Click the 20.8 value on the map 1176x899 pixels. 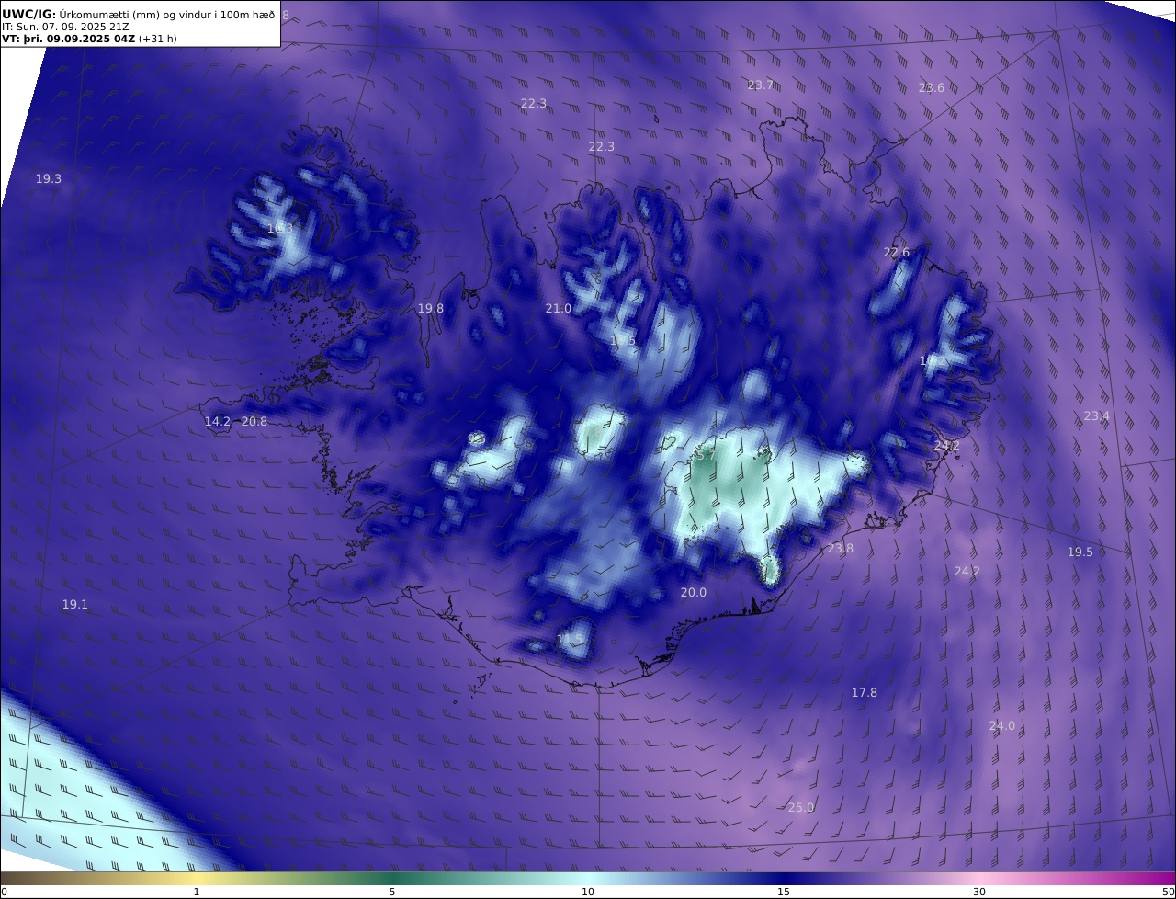pyautogui.click(x=254, y=422)
